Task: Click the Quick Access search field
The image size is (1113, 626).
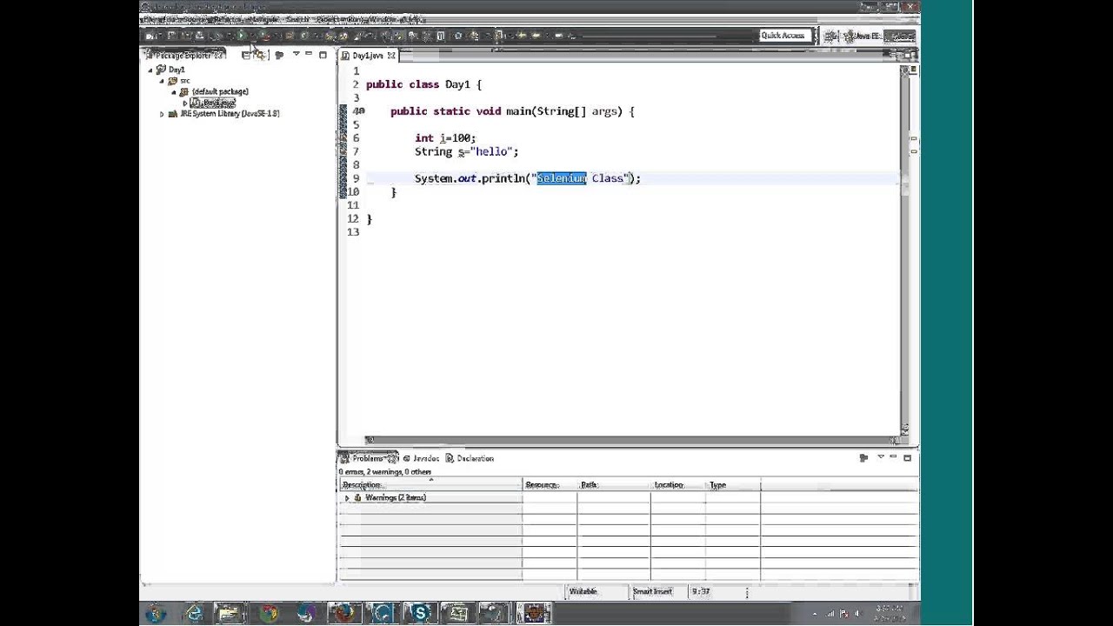Action: tap(784, 36)
